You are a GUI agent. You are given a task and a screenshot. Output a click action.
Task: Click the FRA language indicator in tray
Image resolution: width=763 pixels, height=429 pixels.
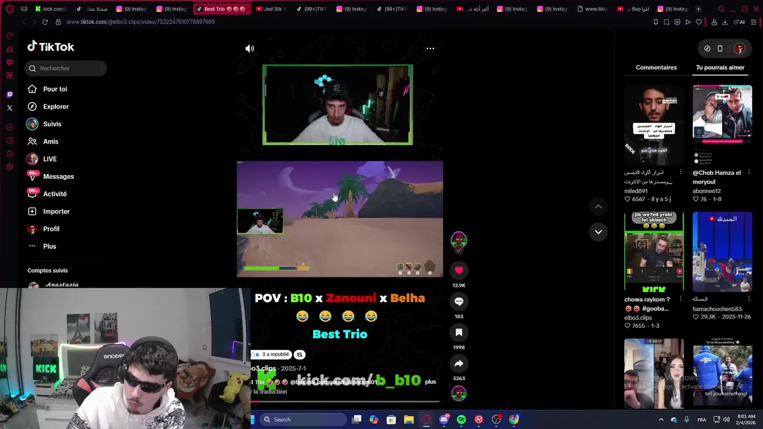(702, 419)
